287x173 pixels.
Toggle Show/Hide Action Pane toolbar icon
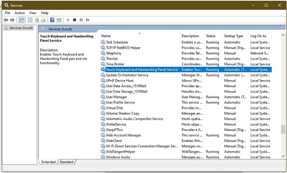[59, 20]
